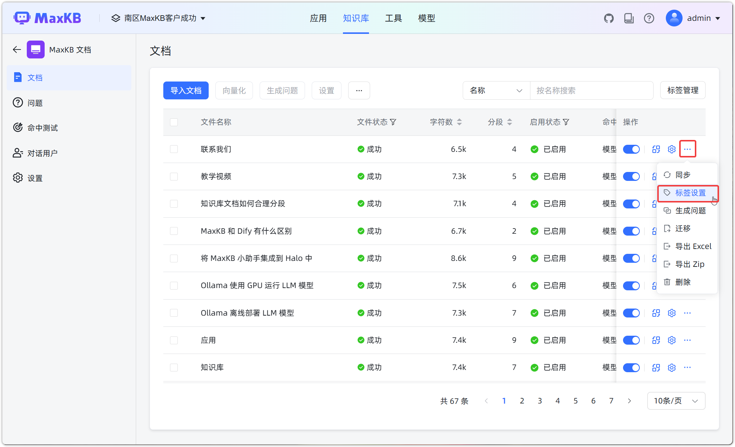Viewport: 735px width, 447px height.
Task: Open 标签管理
Action: (683, 90)
